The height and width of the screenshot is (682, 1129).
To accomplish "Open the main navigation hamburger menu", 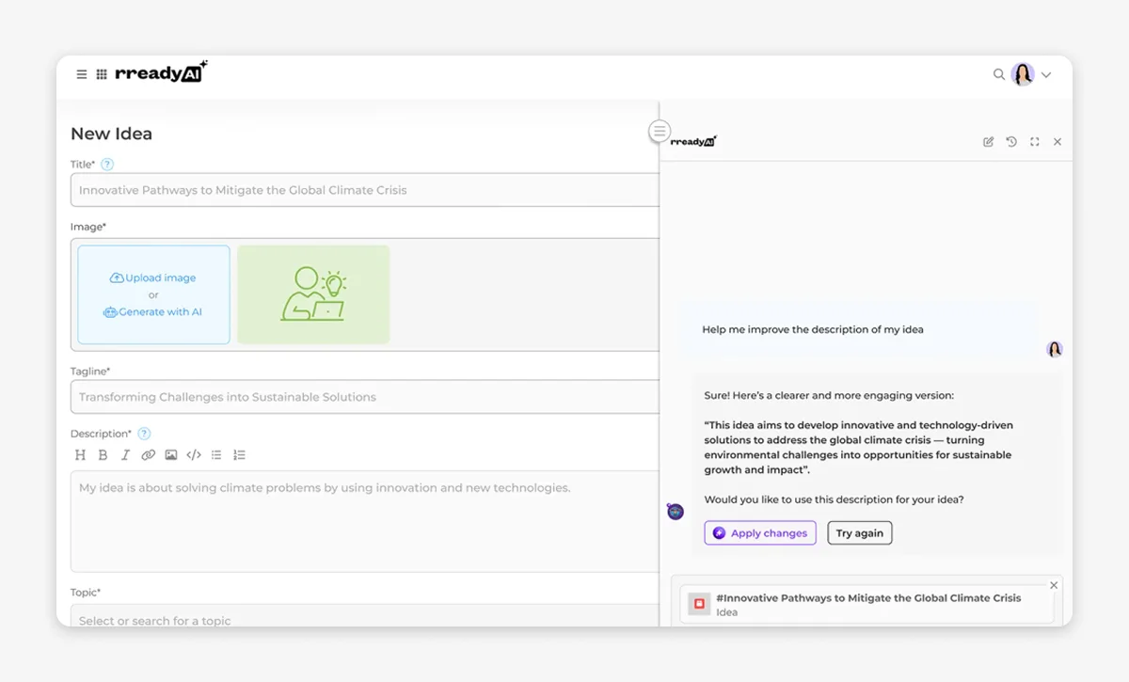I will pos(81,73).
